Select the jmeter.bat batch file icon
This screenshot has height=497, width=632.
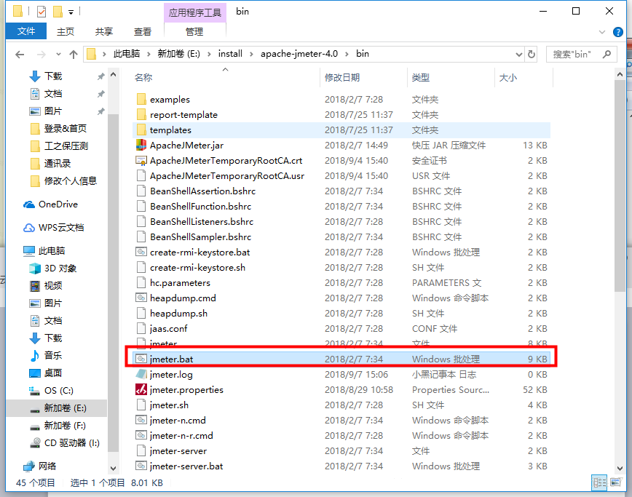pos(141,359)
